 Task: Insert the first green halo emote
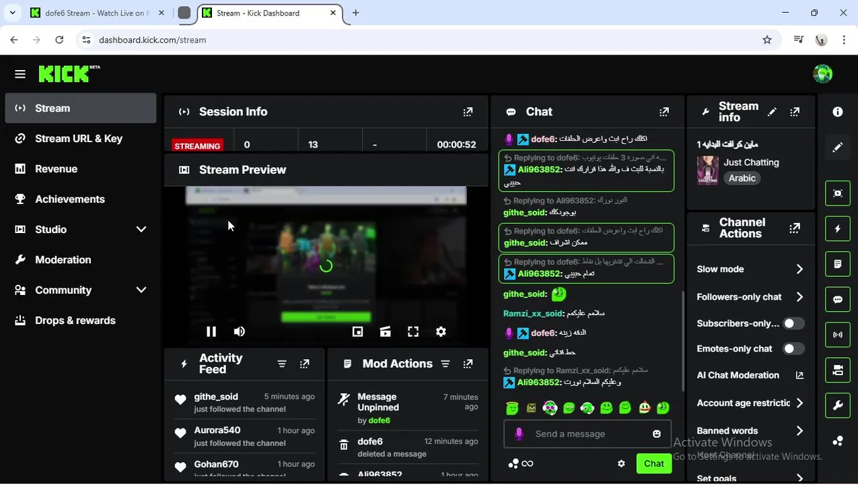pos(512,408)
